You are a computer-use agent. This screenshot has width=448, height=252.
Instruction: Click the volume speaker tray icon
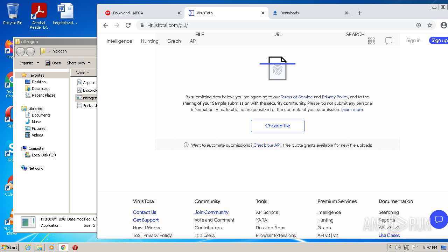[x=398, y=247]
